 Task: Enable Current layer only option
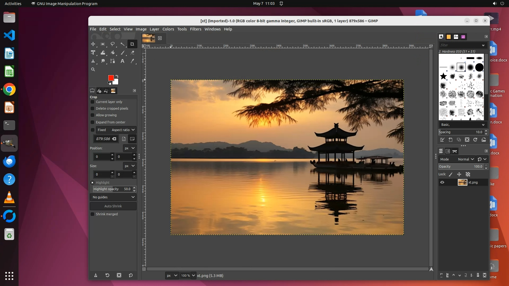point(93,102)
